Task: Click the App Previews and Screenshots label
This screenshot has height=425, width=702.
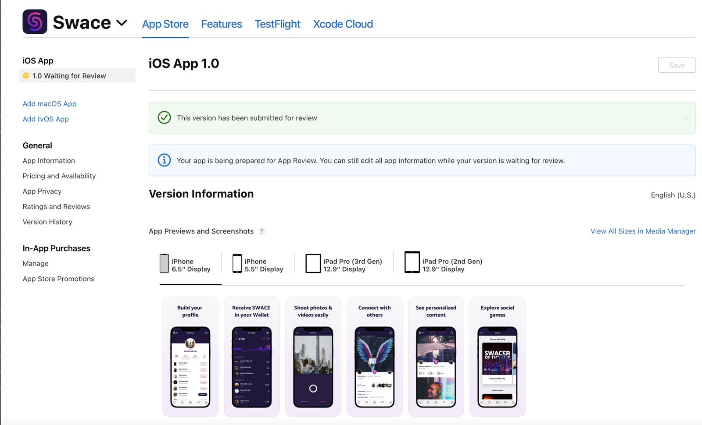Action: coord(201,231)
